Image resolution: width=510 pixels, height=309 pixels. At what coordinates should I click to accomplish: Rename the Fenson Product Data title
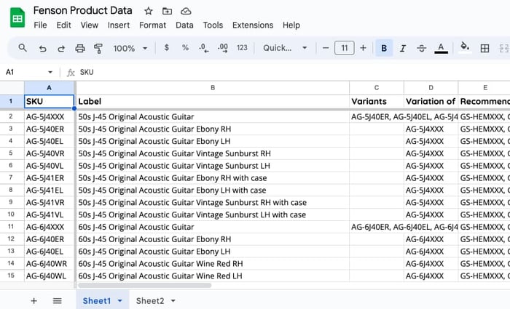pyautogui.click(x=82, y=11)
